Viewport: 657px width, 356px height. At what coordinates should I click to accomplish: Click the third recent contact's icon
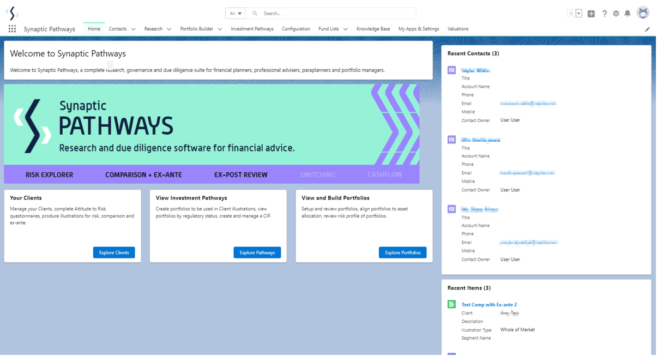[x=451, y=209]
